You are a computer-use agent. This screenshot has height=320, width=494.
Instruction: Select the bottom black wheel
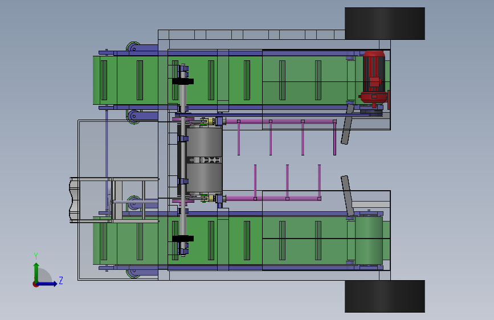[385, 297]
